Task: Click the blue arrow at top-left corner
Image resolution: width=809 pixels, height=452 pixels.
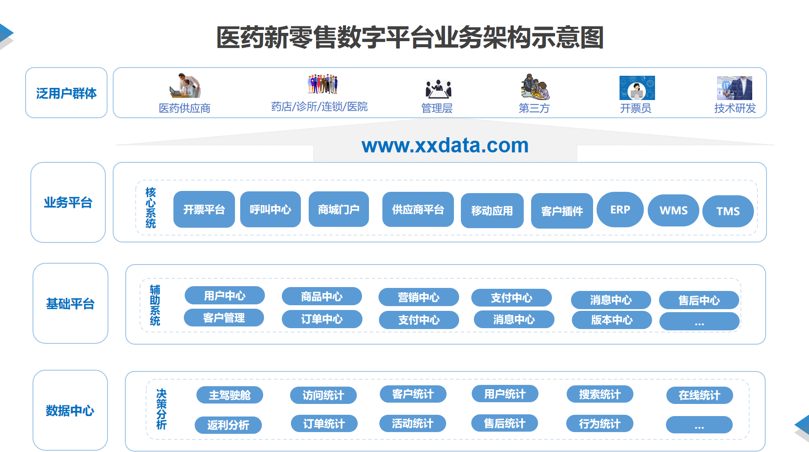Action: point(6,35)
